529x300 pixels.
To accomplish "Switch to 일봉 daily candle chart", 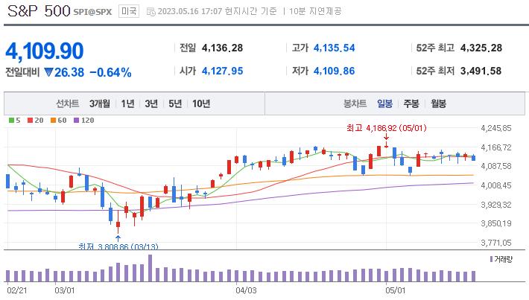I will [x=384, y=103].
